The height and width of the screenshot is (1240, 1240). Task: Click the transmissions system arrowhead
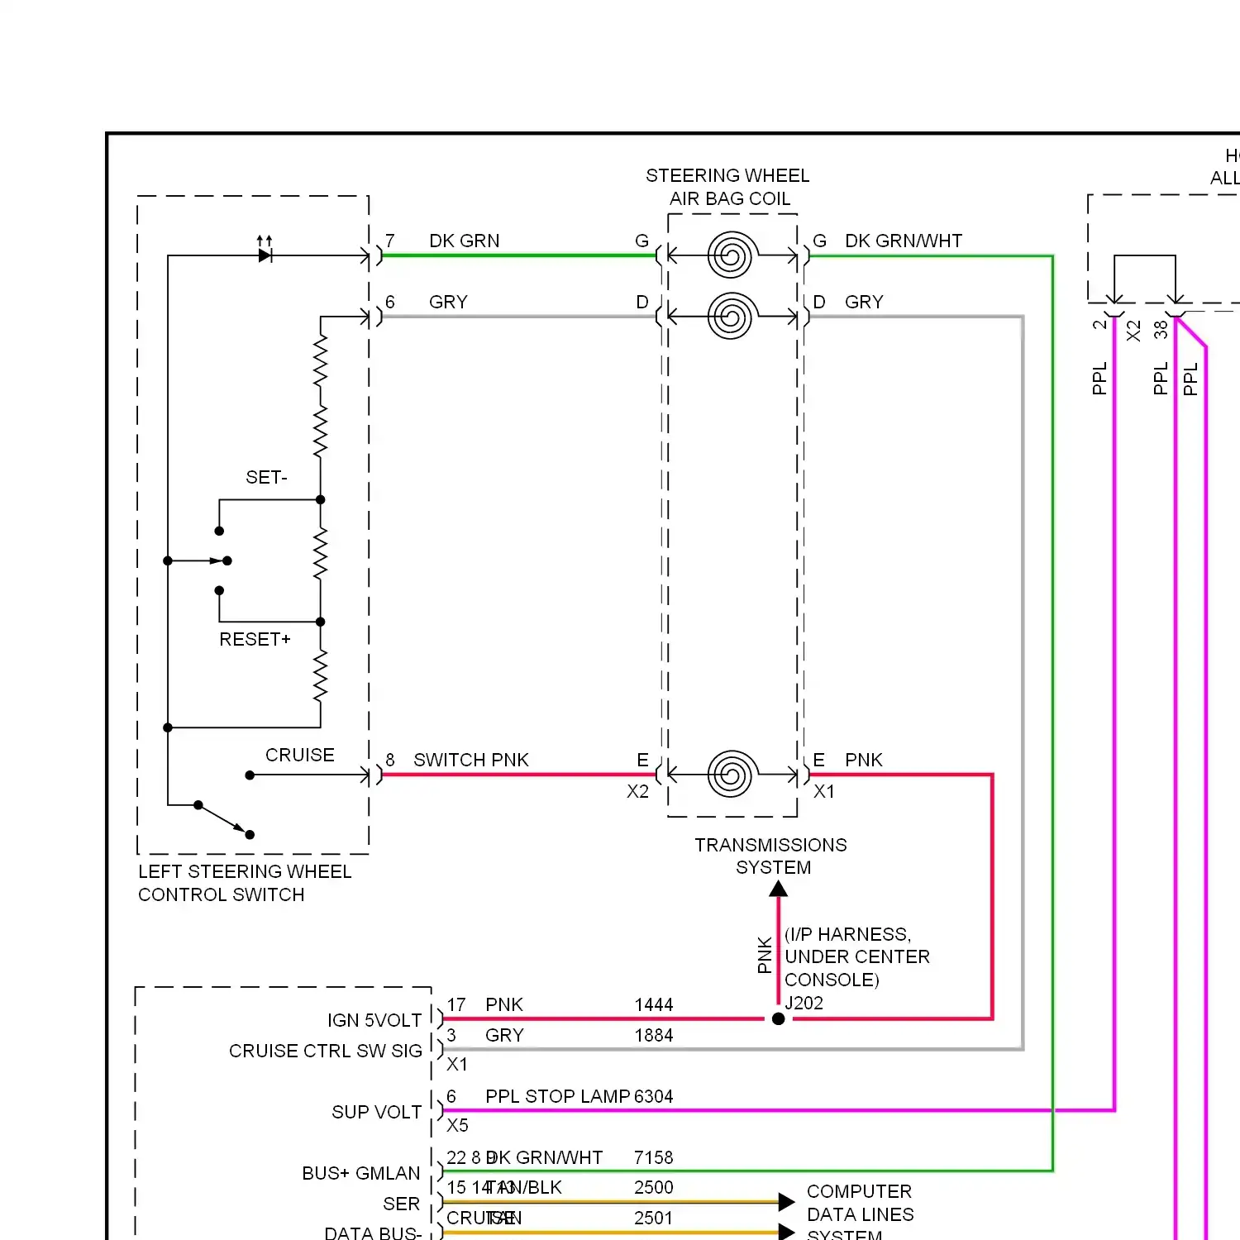pos(778,889)
